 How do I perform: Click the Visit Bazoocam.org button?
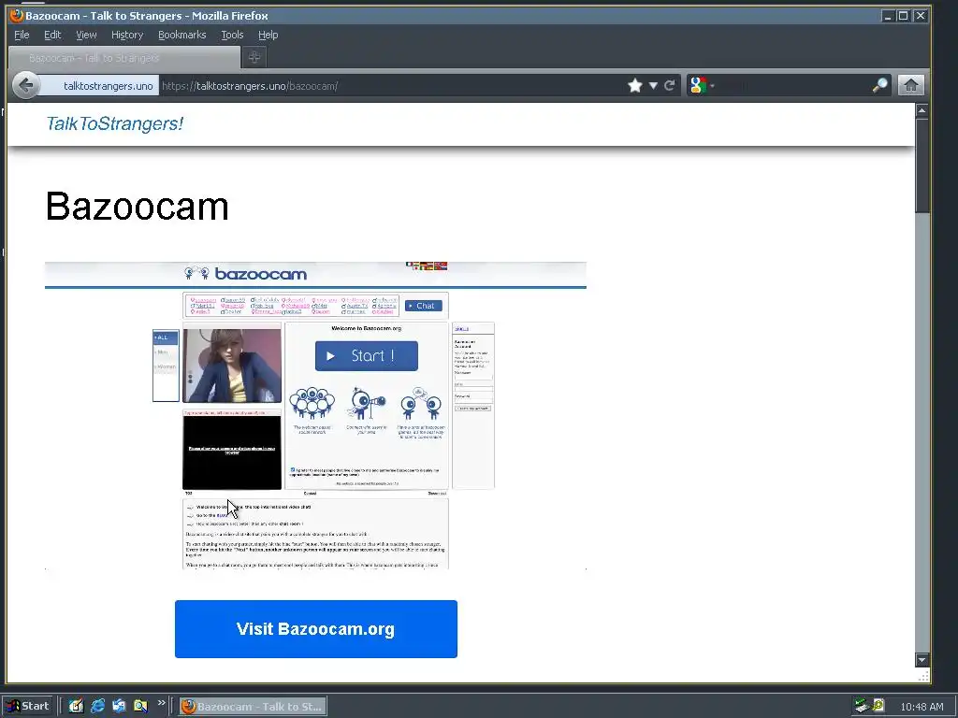click(316, 629)
